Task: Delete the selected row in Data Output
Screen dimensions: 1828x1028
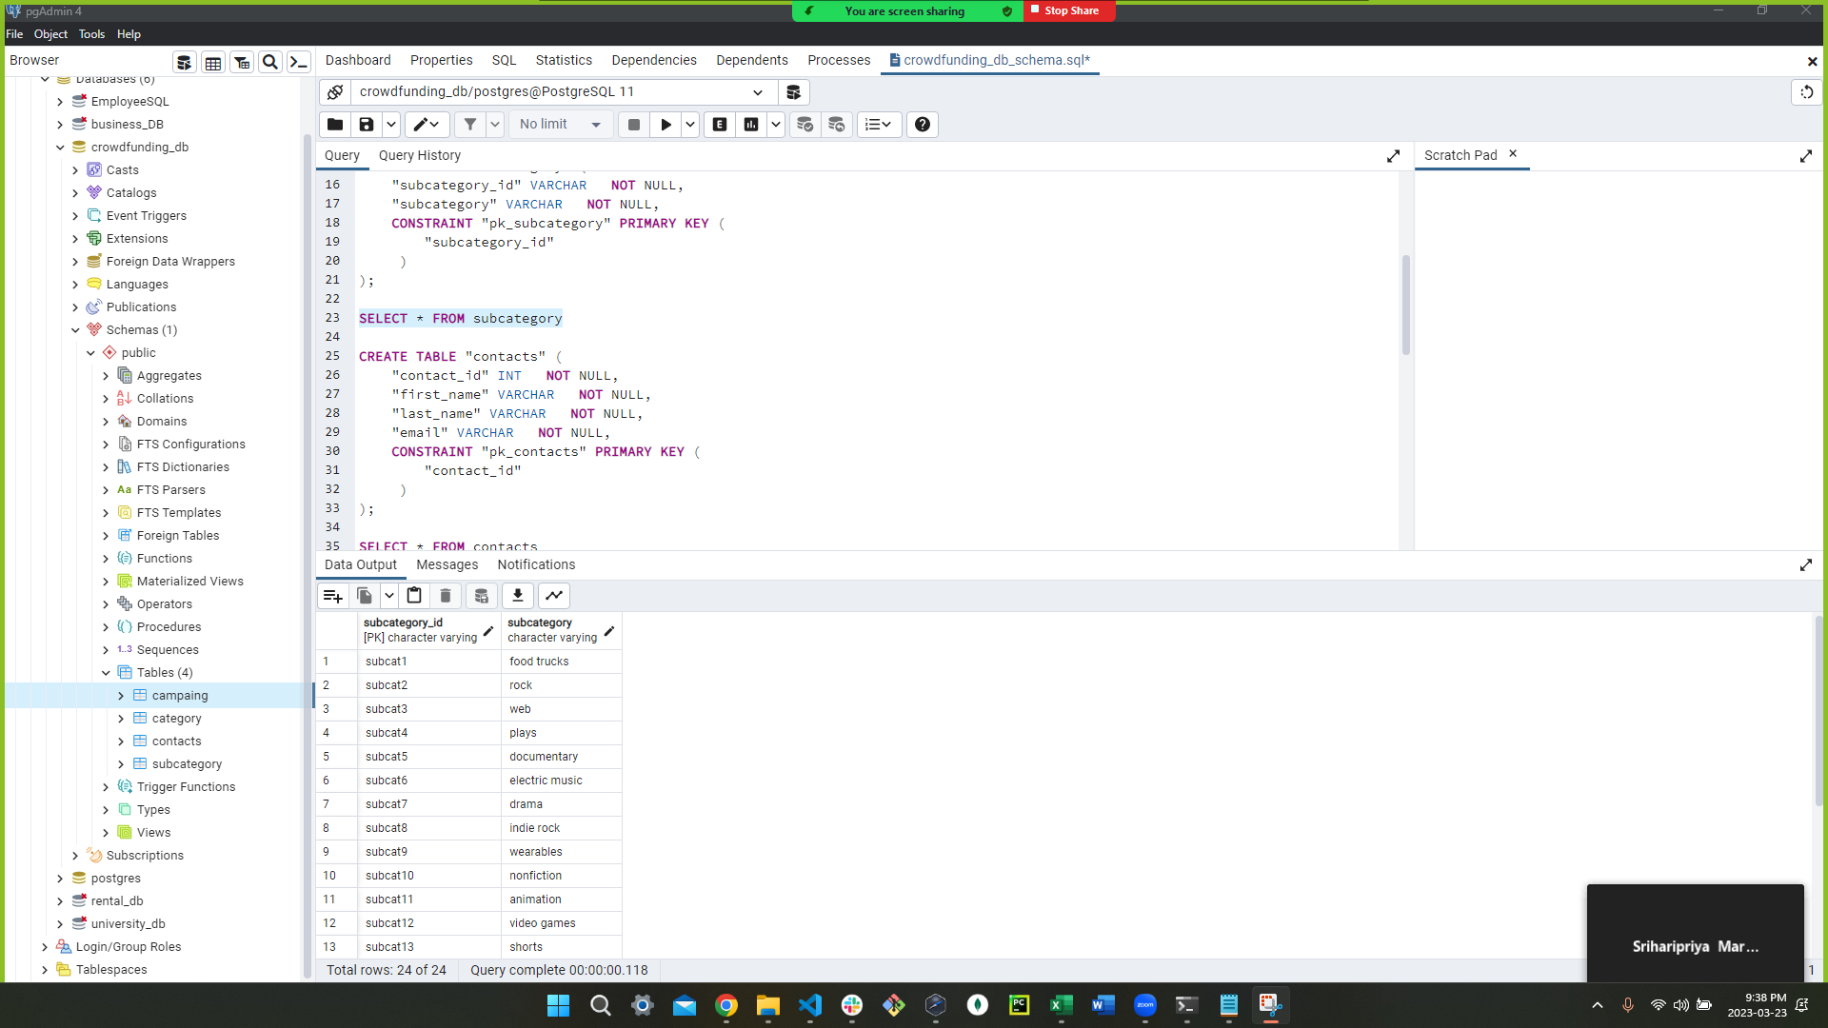Action: coord(445,595)
